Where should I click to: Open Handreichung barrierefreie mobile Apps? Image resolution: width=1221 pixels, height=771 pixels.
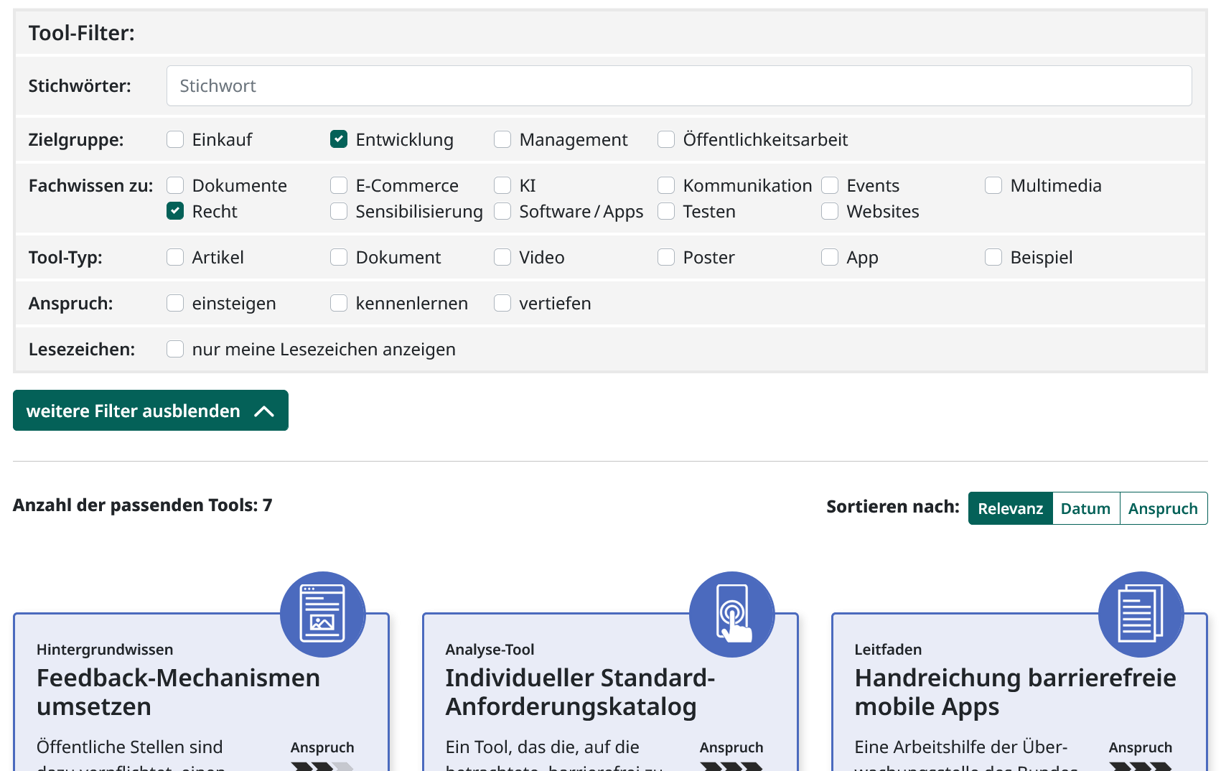click(1015, 692)
